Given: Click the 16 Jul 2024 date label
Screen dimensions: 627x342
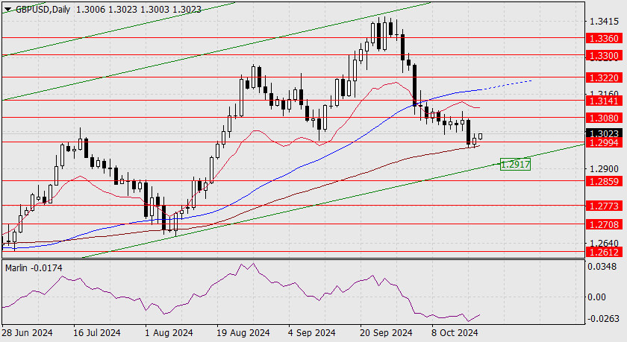Looking at the screenshot, I should (97, 333).
